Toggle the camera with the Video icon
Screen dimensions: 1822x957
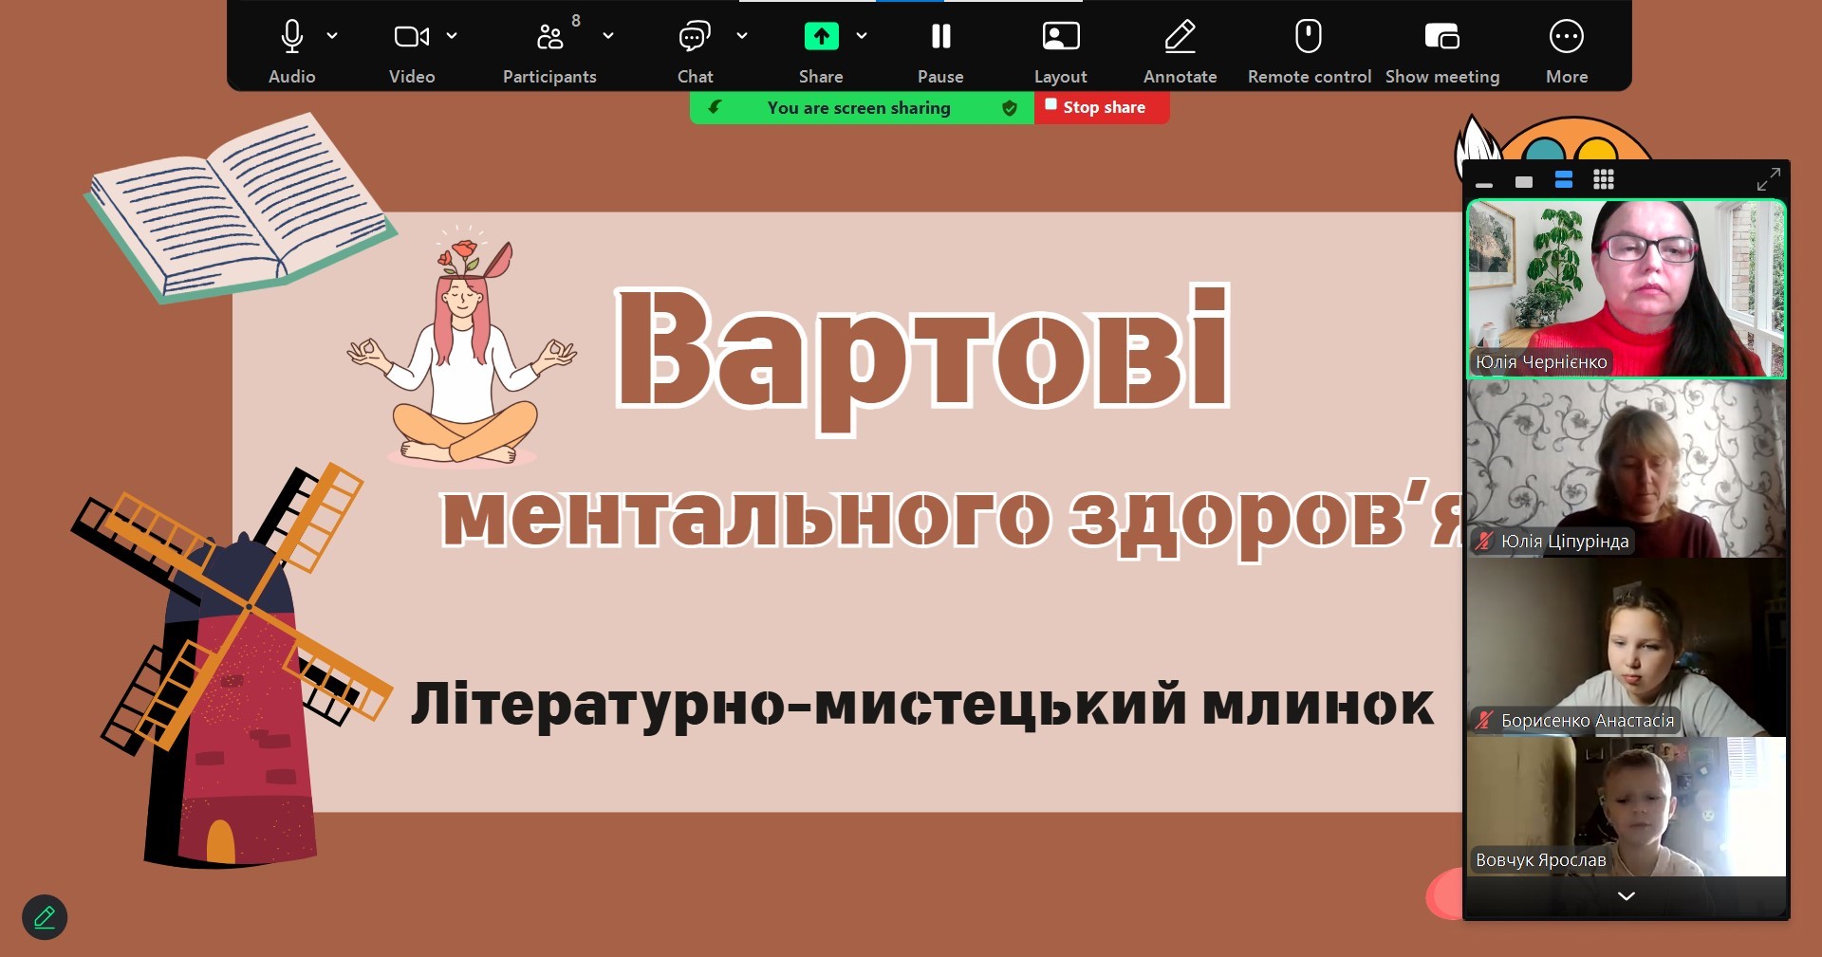click(411, 37)
